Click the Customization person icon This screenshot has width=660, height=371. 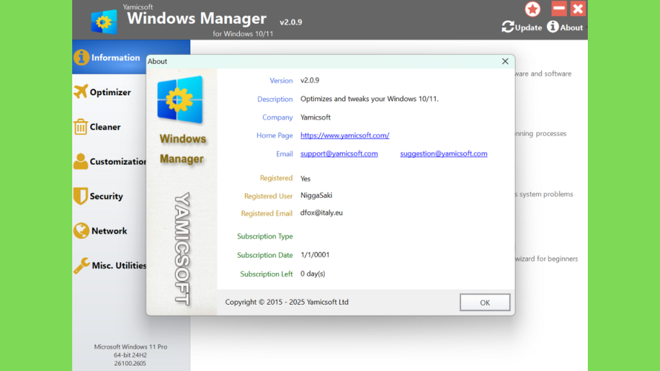click(81, 161)
